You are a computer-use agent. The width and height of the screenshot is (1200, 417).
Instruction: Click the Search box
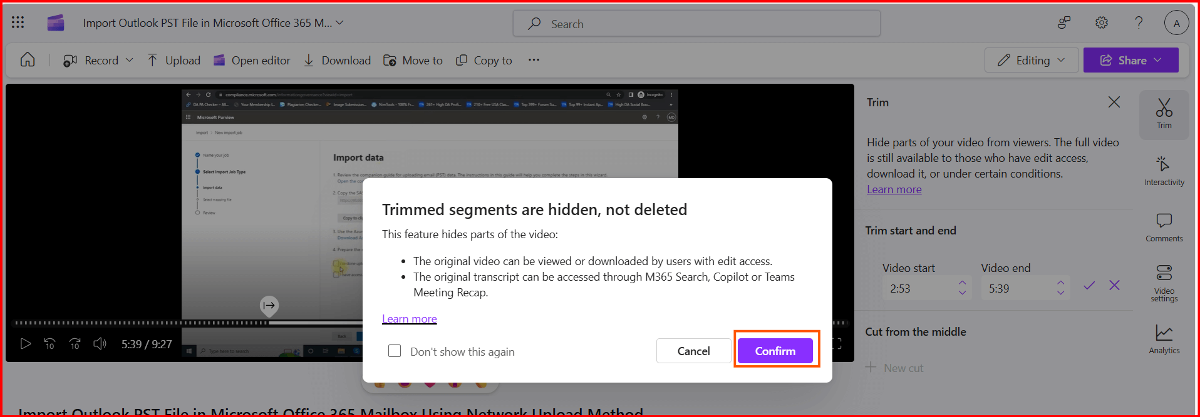(x=696, y=24)
